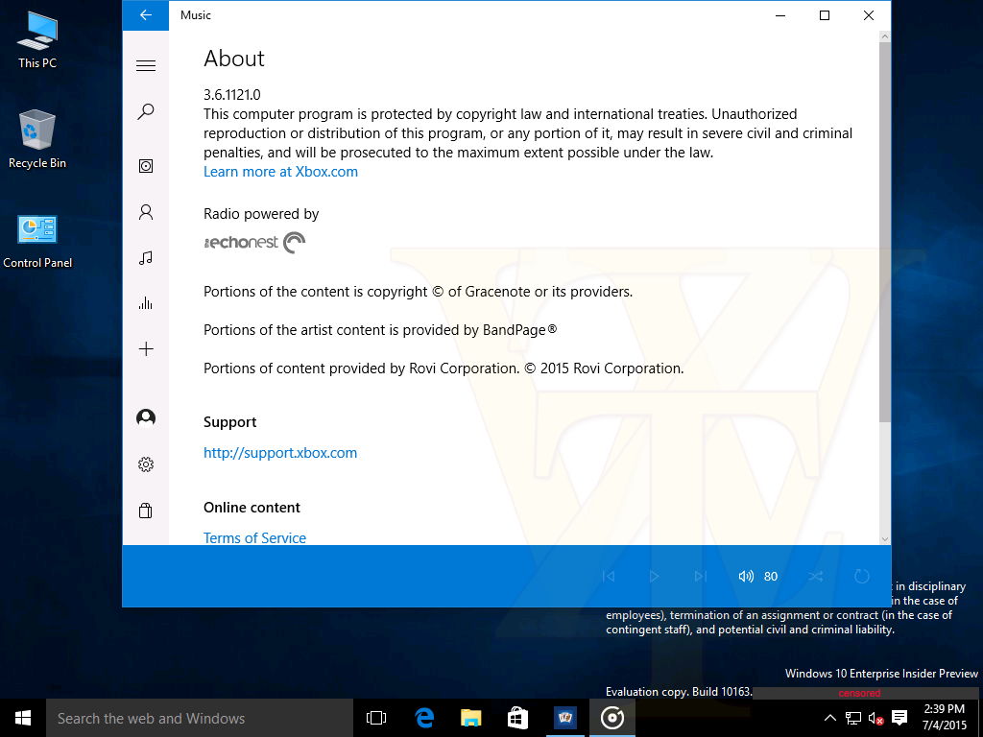Image resolution: width=983 pixels, height=737 pixels.
Task: Open the store bag icon in sidebar
Action: tap(146, 511)
